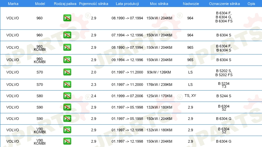Click the 960 KOMBI model in the 09.1994 row

(40, 60)
